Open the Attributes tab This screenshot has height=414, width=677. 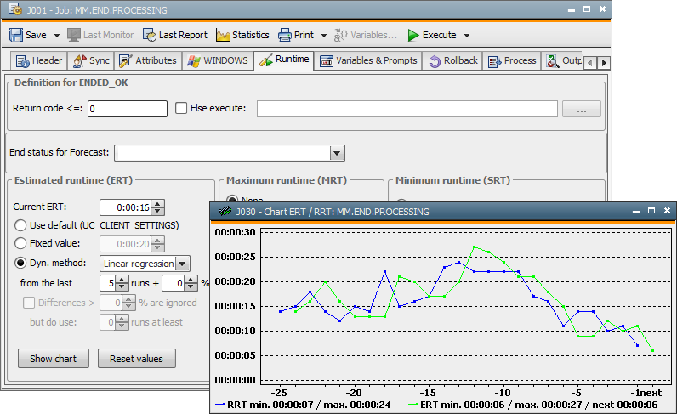coord(148,60)
